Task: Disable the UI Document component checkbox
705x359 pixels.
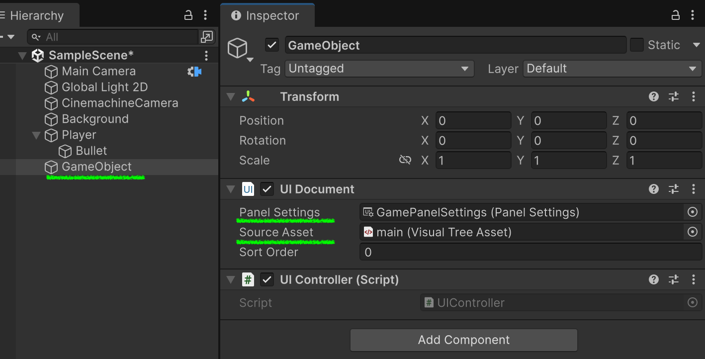Action: click(267, 189)
